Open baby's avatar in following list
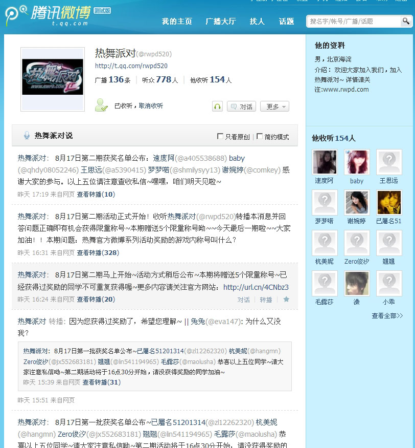The image size is (415, 448). (x=357, y=162)
